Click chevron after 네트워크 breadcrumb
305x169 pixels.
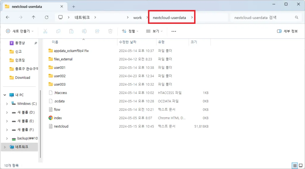tap(95, 18)
